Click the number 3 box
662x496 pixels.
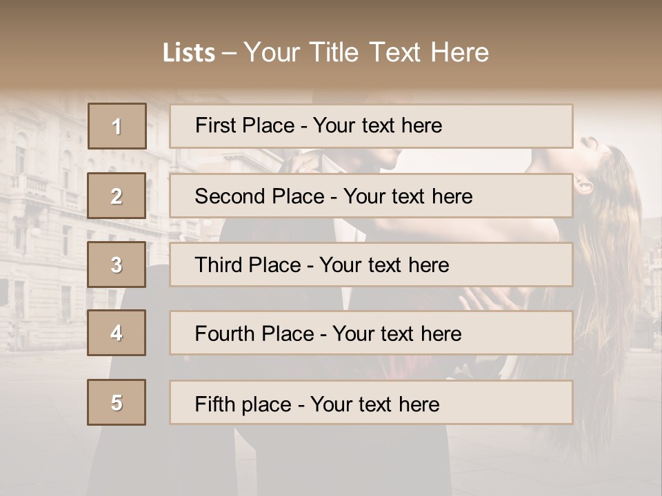tap(117, 265)
